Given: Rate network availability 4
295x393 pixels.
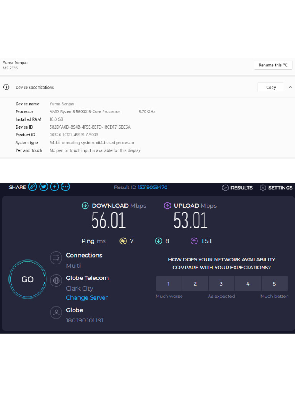Looking at the screenshot, I should 248,284.
